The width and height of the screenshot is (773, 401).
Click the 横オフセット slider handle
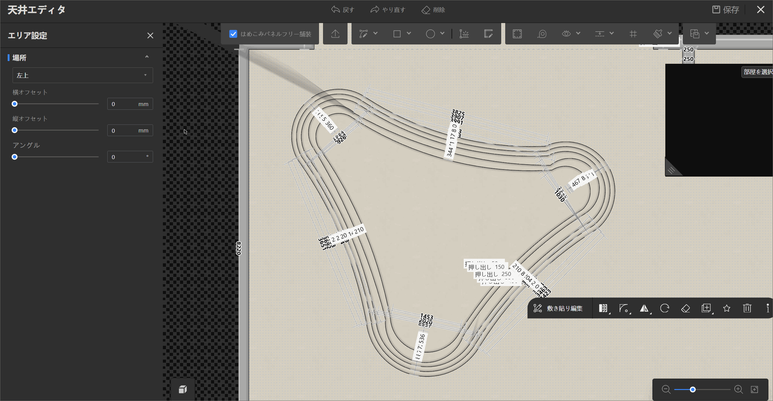[14, 104]
